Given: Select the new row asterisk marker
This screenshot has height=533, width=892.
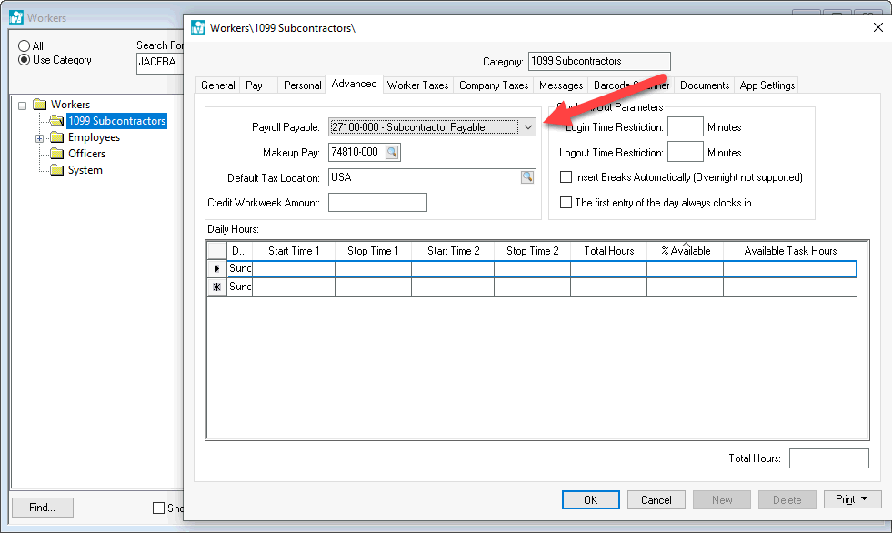Looking at the screenshot, I should point(216,287).
